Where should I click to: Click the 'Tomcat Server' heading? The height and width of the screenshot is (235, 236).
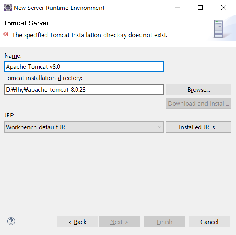[26, 23]
